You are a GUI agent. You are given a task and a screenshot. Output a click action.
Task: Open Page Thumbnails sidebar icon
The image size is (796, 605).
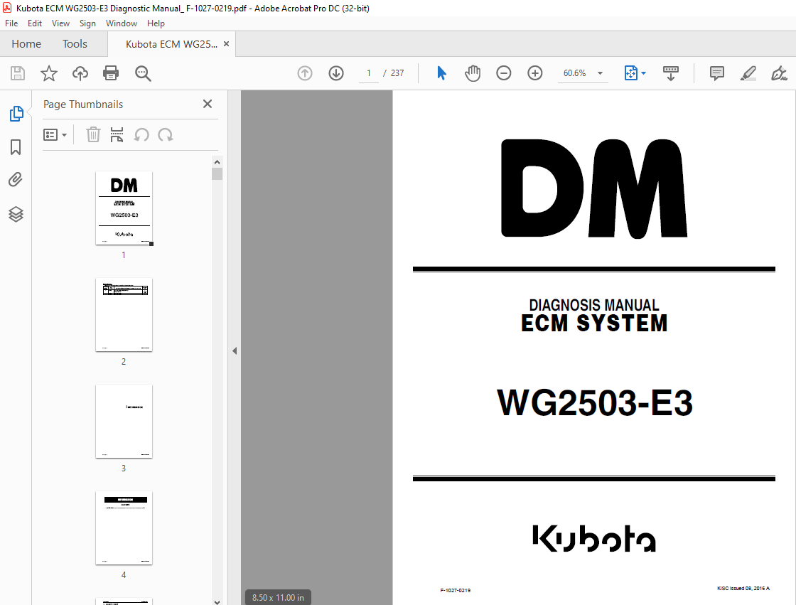pyautogui.click(x=16, y=114)
